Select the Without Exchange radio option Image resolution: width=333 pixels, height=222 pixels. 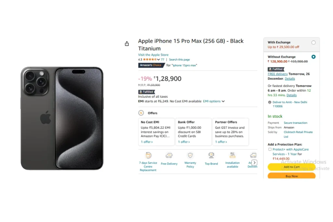tap(313, 57)
